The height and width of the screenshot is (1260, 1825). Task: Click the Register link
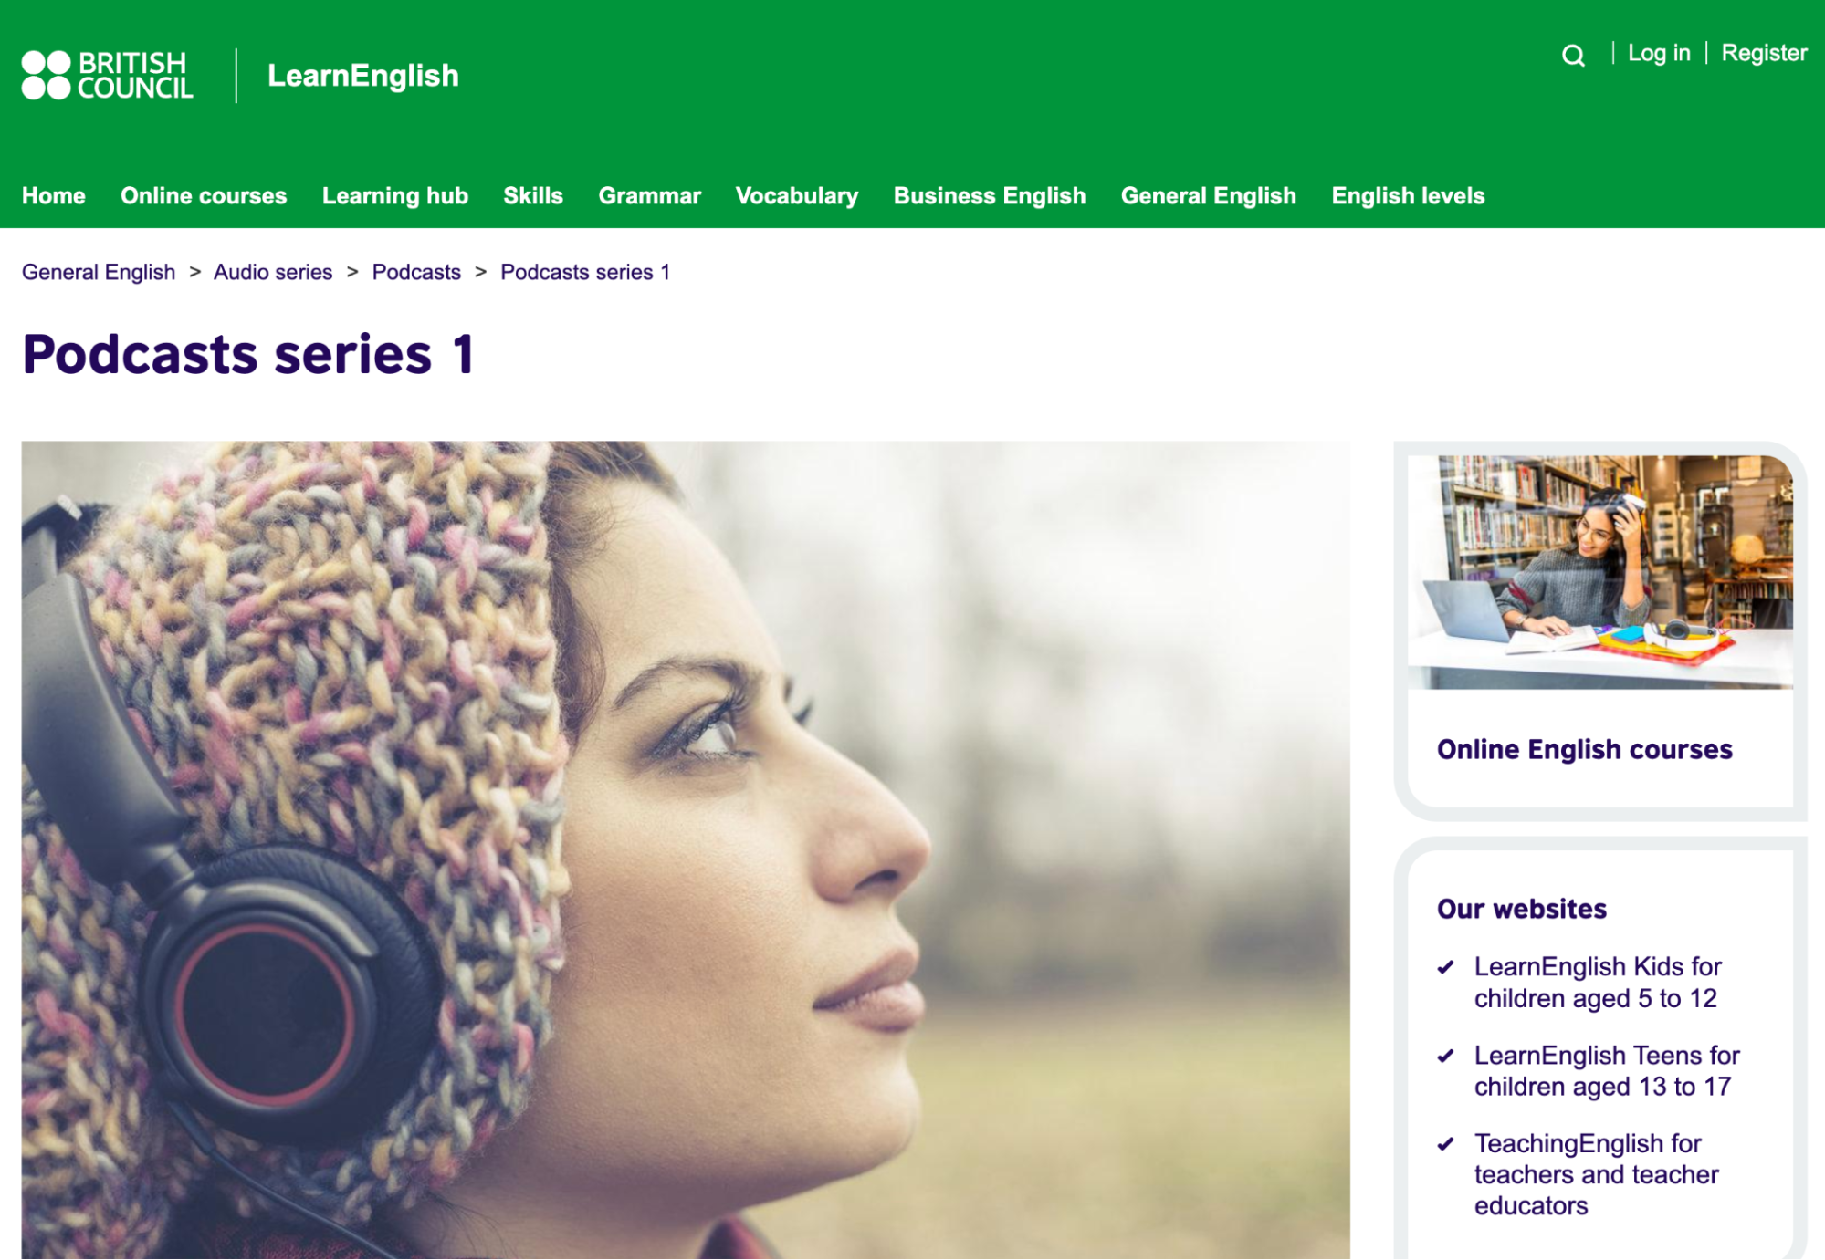(x=1764, y=53)
